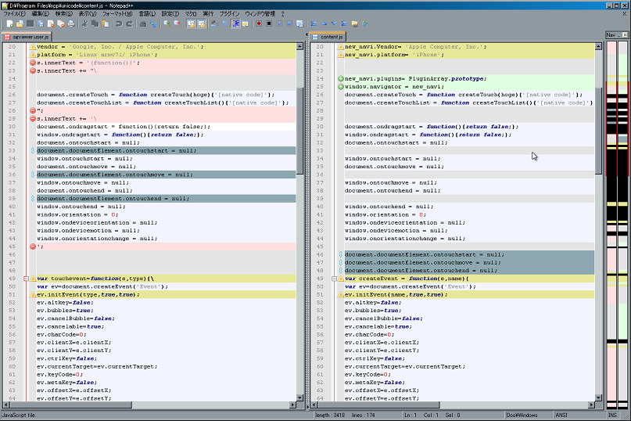Image resolution: width=631 pixels, height=421 pixels.
Task: Redo edit via toolbar arrow
Action: point(129,23)
